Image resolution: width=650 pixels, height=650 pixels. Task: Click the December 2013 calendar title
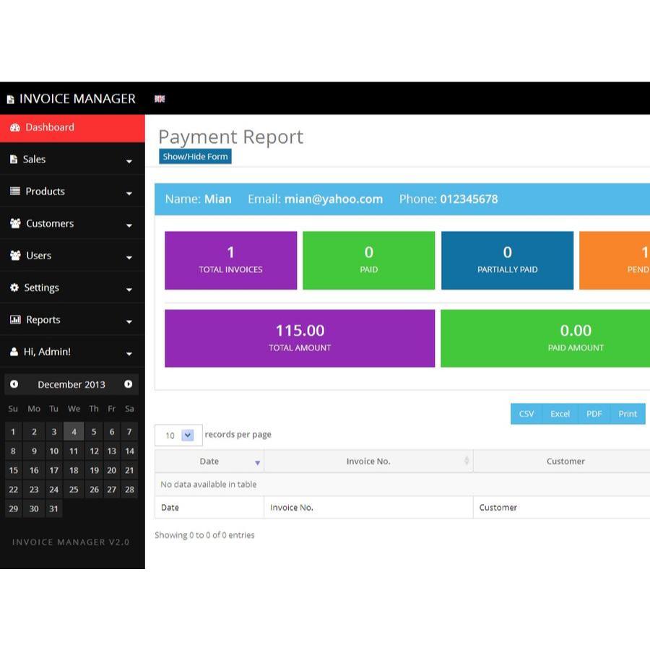point(71,384)
